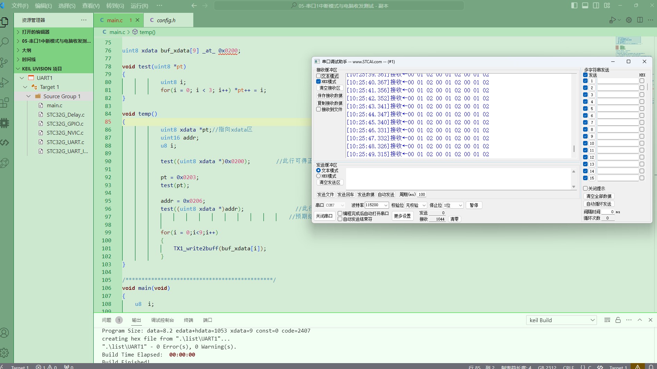The width and height of the screenshot is (657, 369).
Task: Switch to the 终端 panel tab
Action: click(188, 320)
